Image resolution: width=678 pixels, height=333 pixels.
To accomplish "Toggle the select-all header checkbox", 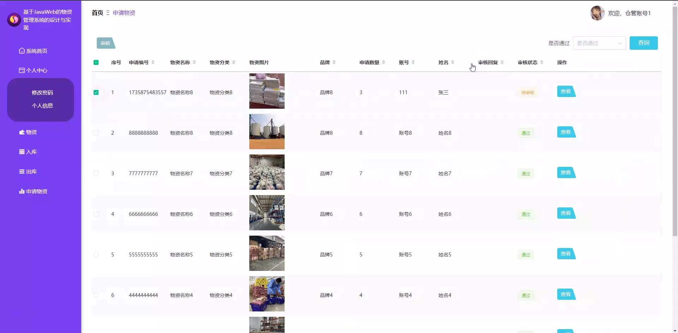I will [96, 62].
